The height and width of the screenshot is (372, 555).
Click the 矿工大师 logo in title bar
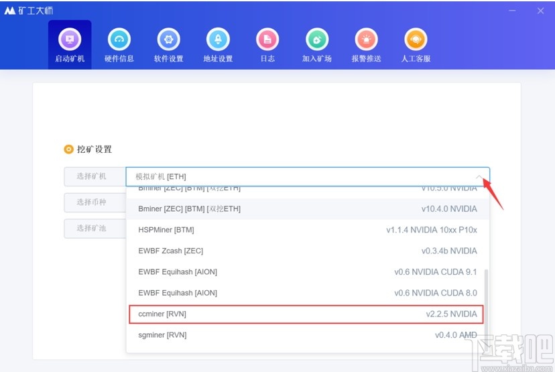[28, 11]
